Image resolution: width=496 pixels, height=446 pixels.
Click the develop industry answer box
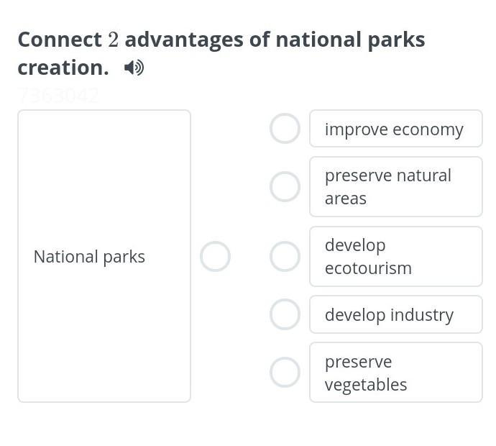click(395, 314)
